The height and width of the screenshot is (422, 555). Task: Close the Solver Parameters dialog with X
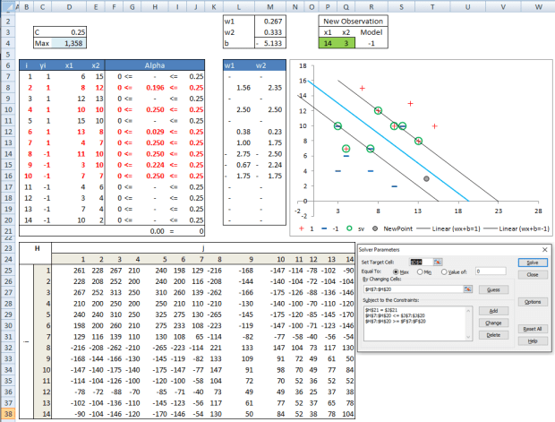click(x=545, y=249)
